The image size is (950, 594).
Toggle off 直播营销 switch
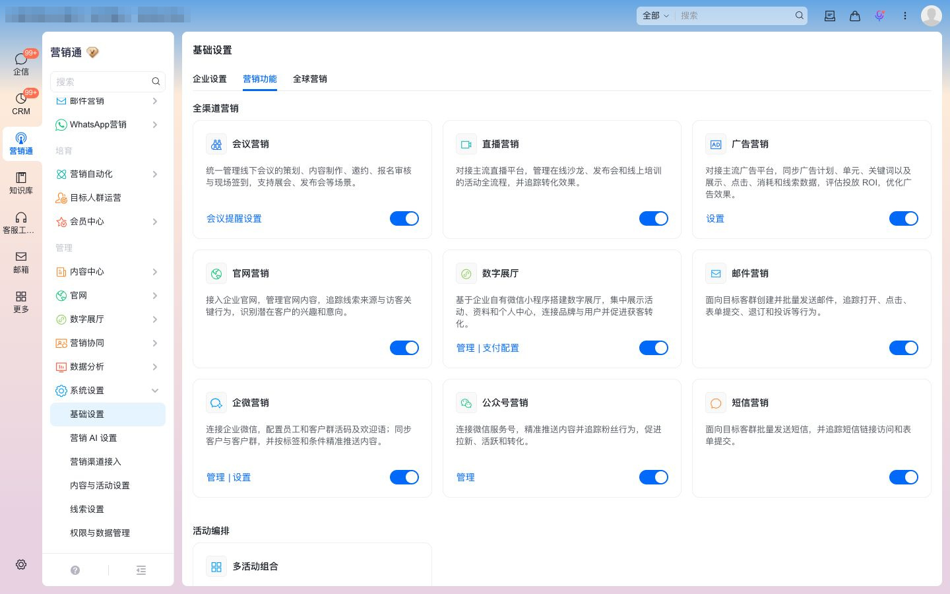point(654,218)
